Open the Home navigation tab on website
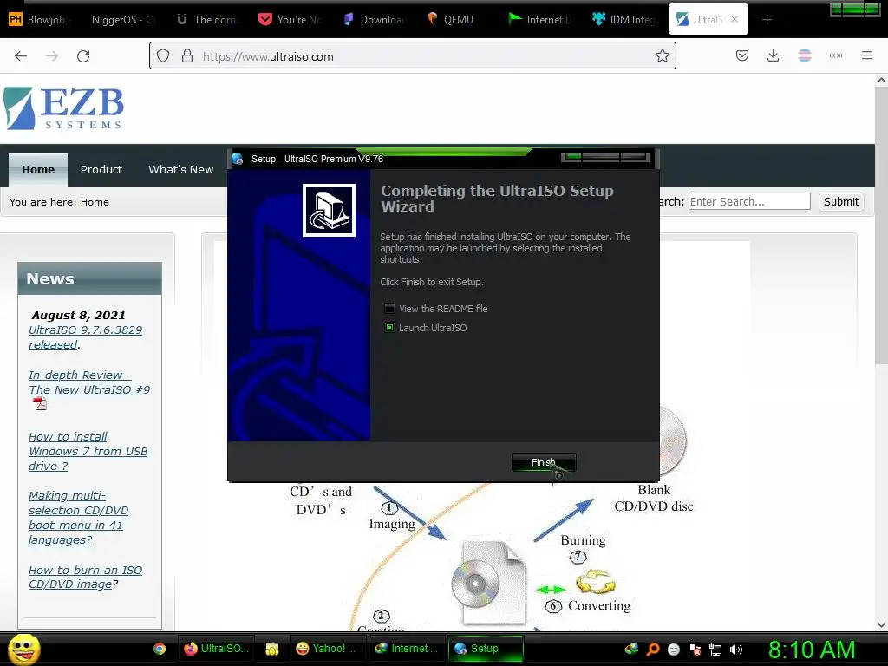The image size is (888, 666). click(38, 169)
